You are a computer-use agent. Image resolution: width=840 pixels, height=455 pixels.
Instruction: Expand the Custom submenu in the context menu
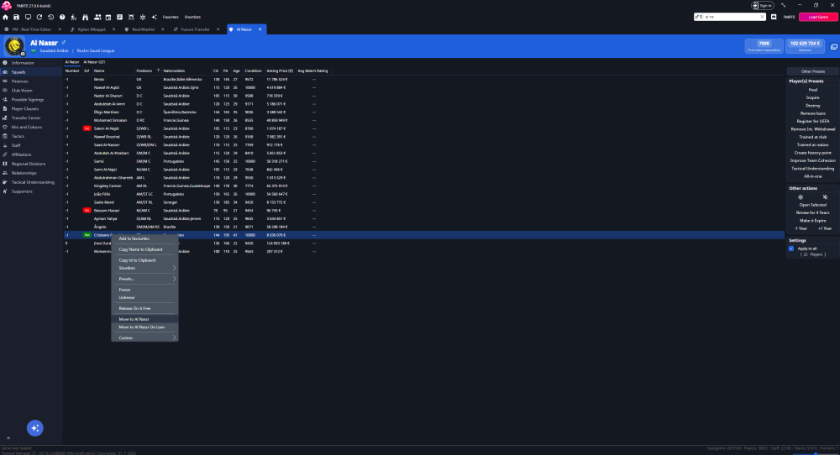point(144,337)
